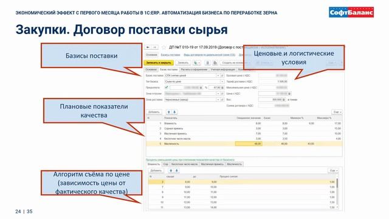
Task: Click the forward navigation arrow
Action: click(x=154, y=47)
